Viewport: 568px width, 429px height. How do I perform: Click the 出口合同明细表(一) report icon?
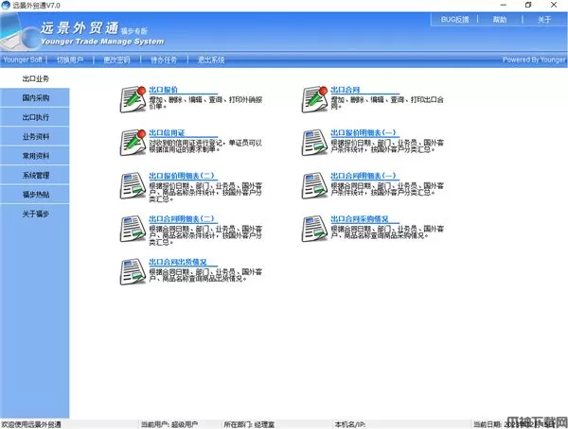pos(315,185)
